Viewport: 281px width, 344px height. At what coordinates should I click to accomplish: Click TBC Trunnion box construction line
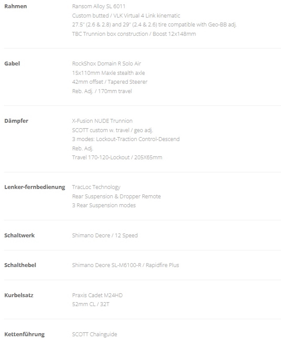coord(134,34)
